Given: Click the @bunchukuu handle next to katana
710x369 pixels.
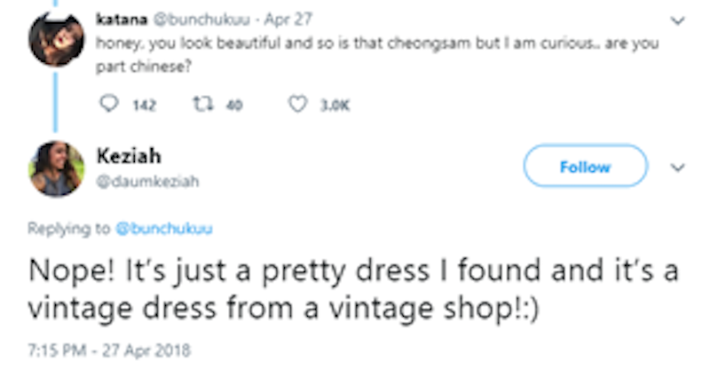Looking at the screenshot, I should (201, 20).
